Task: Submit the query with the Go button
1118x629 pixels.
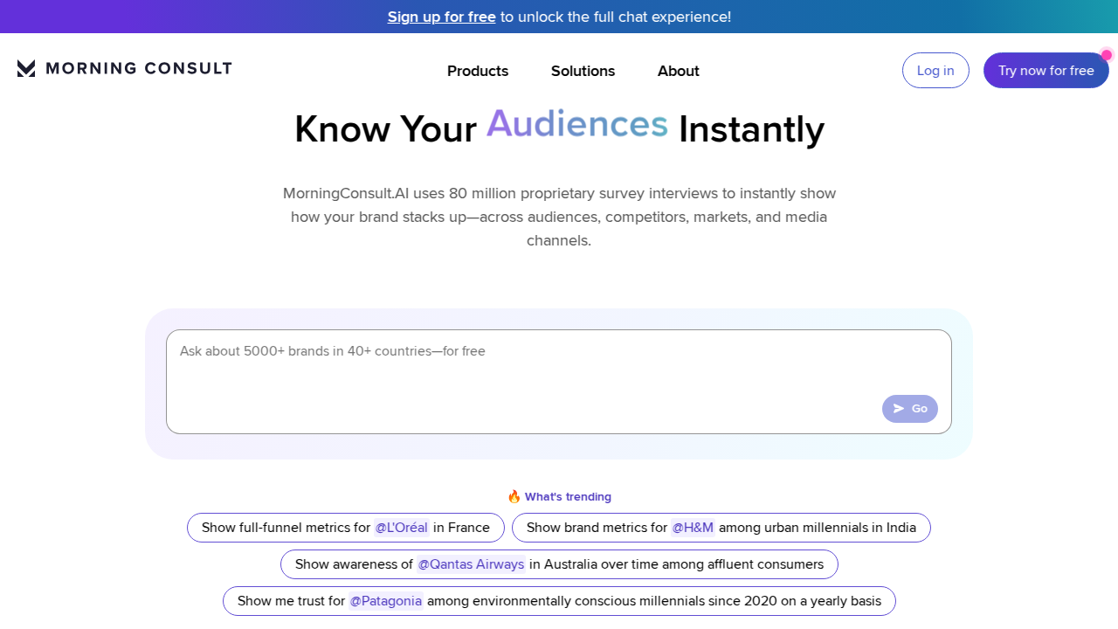Action: tap(910, 409)
